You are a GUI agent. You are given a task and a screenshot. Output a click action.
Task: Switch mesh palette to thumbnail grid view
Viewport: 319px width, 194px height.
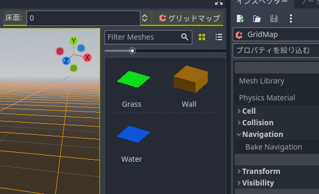click(x=202, y=37)
